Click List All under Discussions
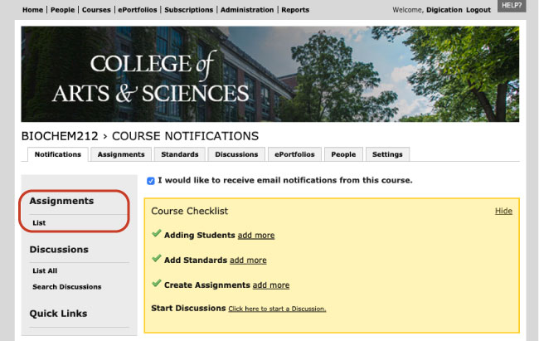The image size is (539, 341). (x=45, y=270)
